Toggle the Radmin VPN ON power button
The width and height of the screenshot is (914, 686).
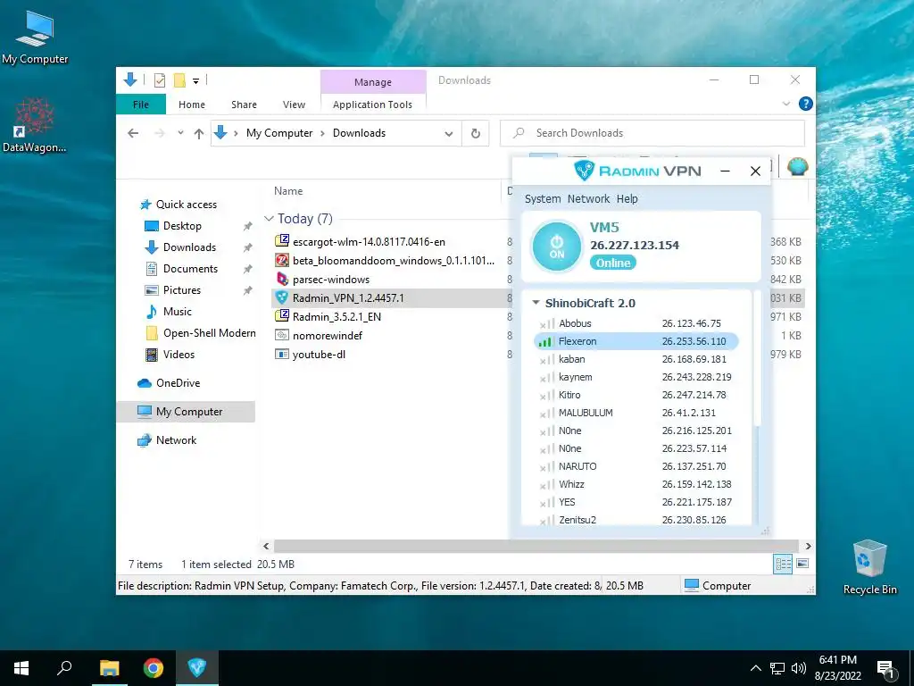557,247
